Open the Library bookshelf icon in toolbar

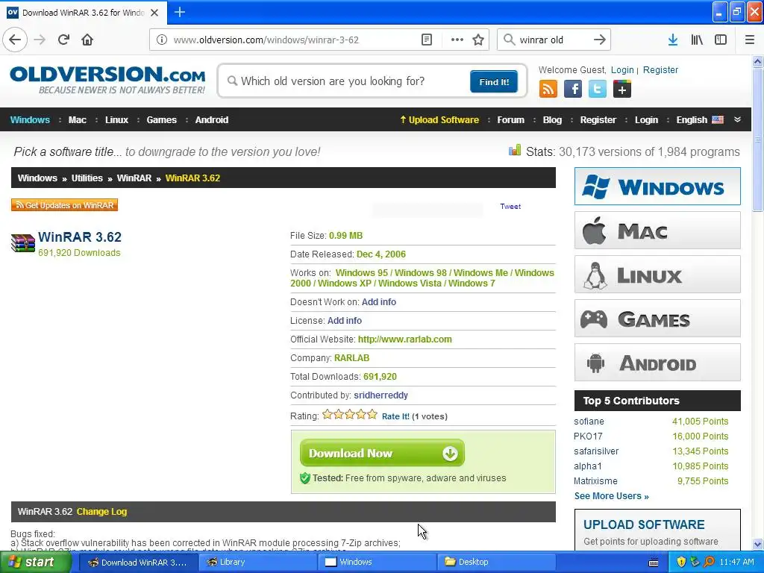click(697, 40)
